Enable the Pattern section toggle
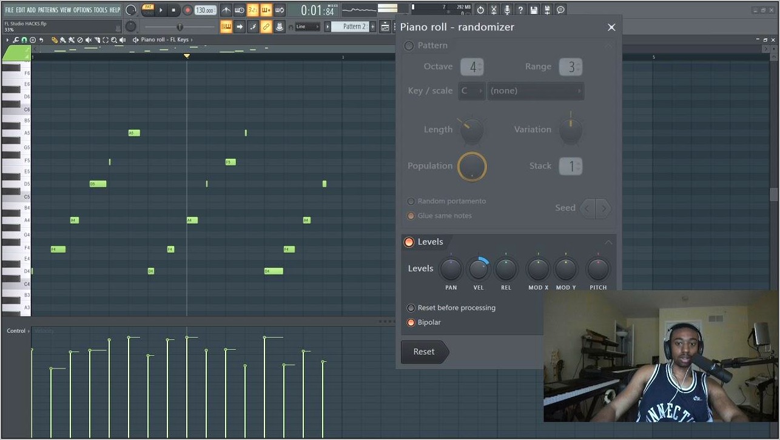Viewport: 780px width, 440px height. 409,45
